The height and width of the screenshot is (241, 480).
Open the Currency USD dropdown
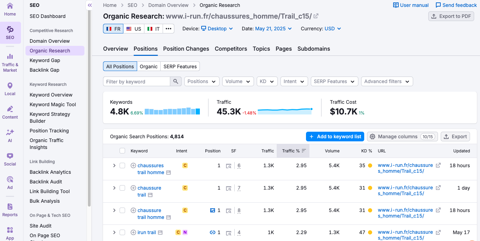click(x=333, y=29)
